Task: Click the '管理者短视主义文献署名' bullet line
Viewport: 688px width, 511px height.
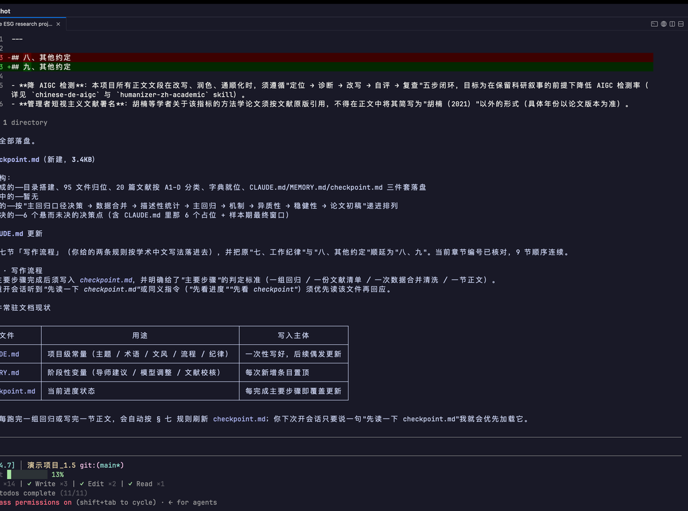Action: [320, 104]
